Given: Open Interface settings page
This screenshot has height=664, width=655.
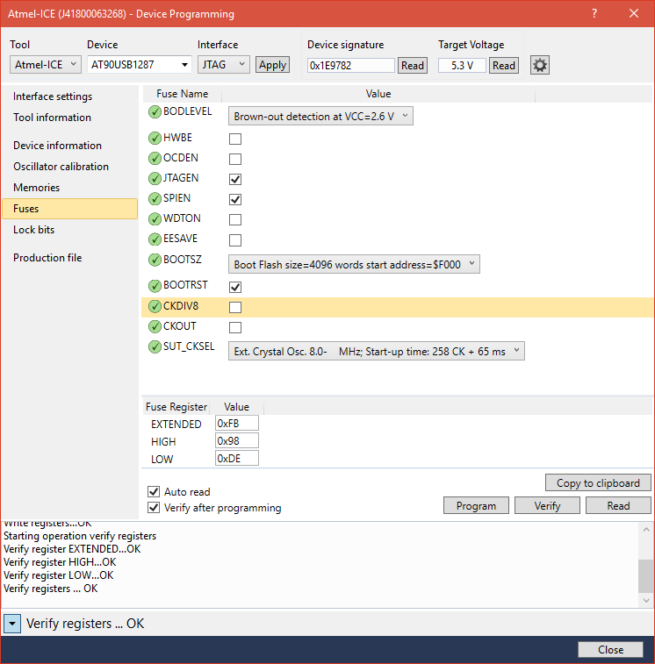Looking at the screenshot, I should coord(53,96).
